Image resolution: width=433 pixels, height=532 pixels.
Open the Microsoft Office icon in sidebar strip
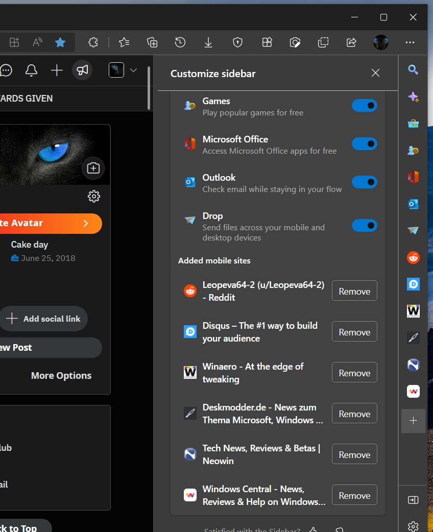point(413,177)
